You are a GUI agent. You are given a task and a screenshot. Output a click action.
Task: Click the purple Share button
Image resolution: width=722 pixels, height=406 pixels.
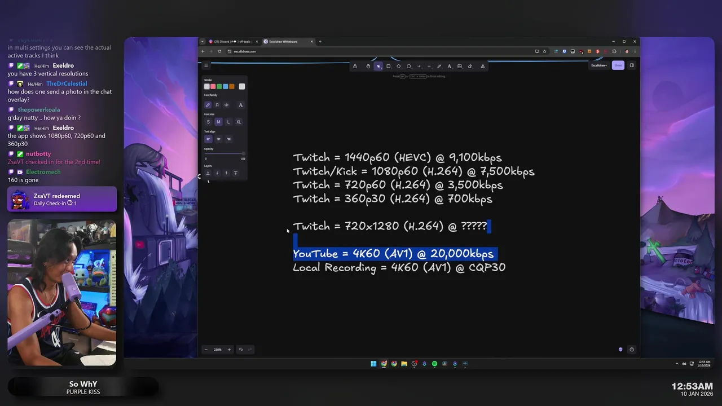[x=618, y=65]
